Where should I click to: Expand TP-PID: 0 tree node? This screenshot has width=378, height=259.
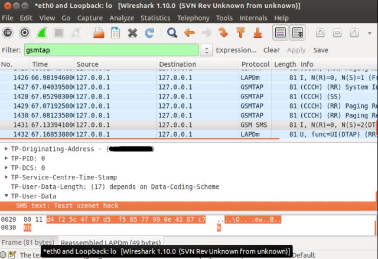(x=6, y=158)
